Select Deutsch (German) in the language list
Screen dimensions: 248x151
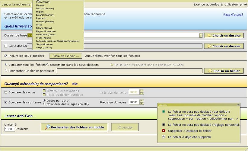tap(45, 8)
